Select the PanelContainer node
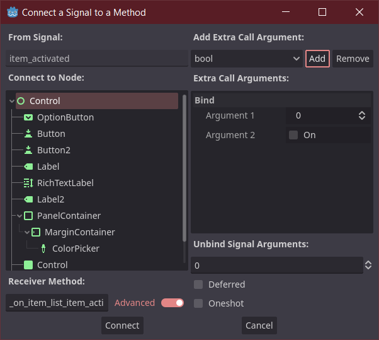This screenshot has height=340, width=379. [x=69, y=216]
